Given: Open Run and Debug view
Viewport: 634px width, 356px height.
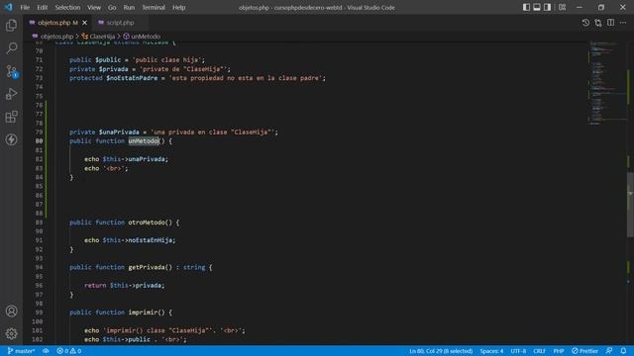Looking at the screenshot, I should pos(11,94).
